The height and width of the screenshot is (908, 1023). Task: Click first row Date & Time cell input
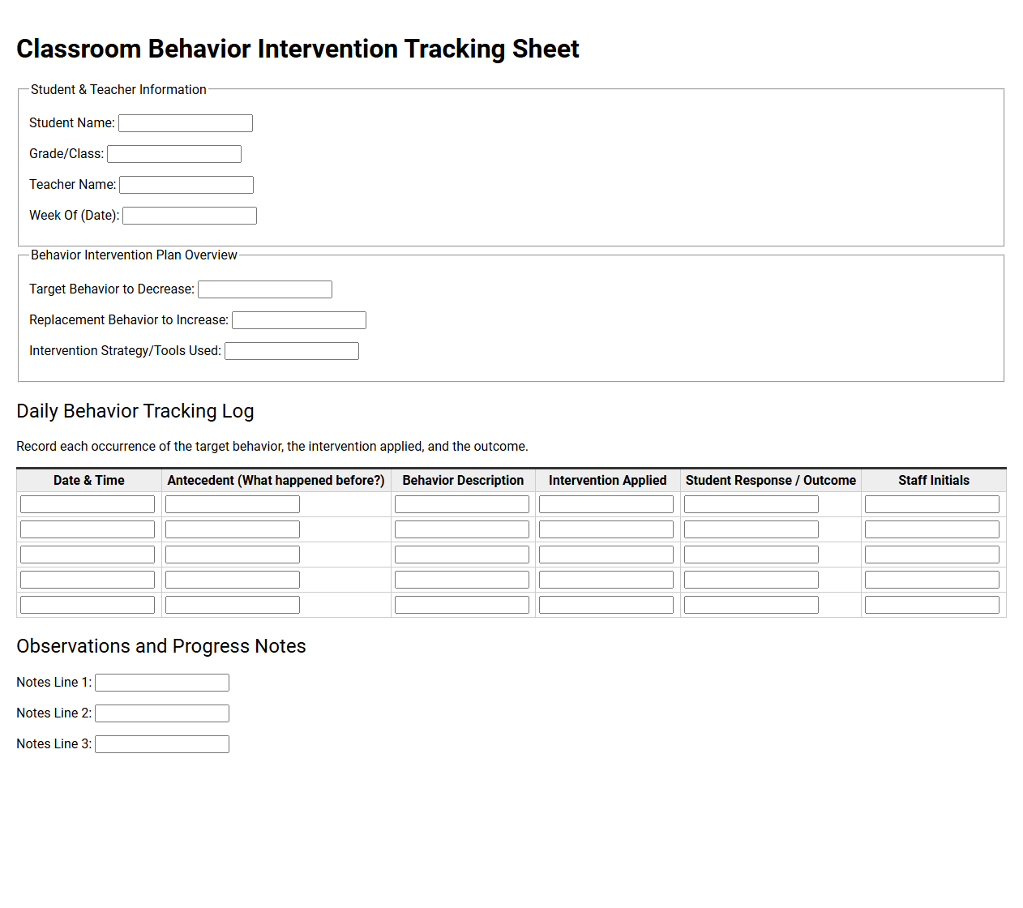[88, 504]
